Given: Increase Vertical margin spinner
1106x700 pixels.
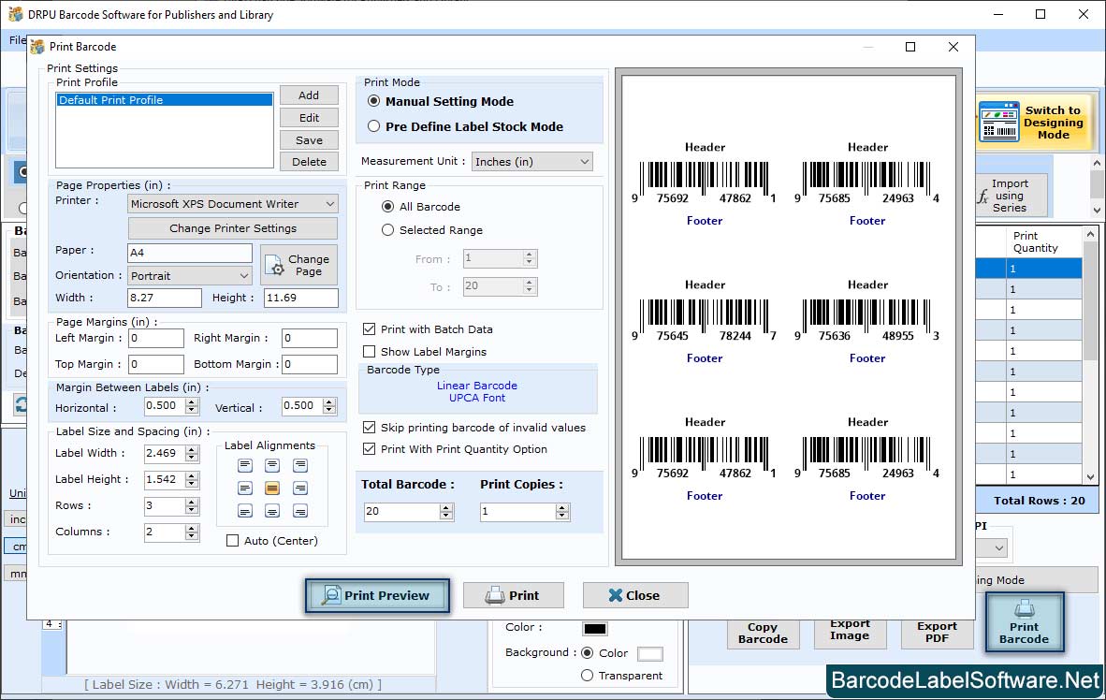Looking at the screenshot, I should (328, 402).
